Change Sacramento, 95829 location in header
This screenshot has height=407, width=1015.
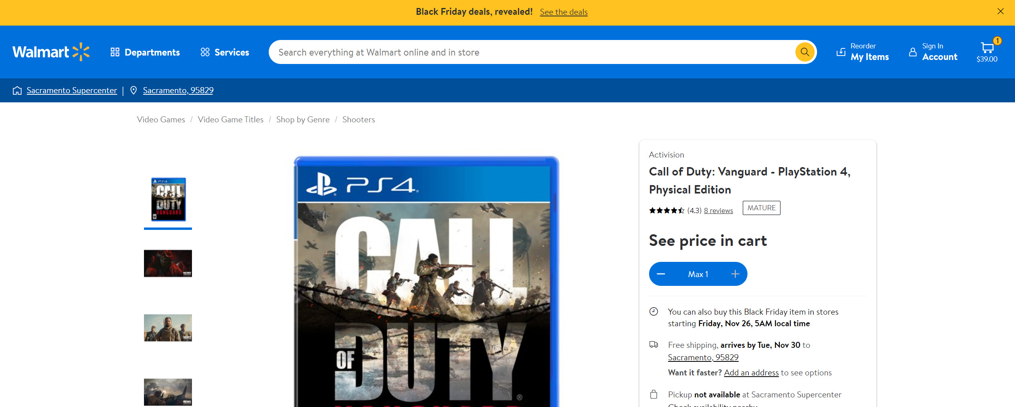[178, 90]
